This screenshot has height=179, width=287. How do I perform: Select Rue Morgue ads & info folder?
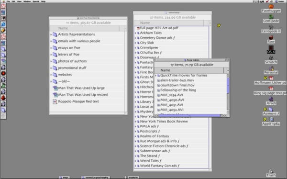tap(160, 141)
